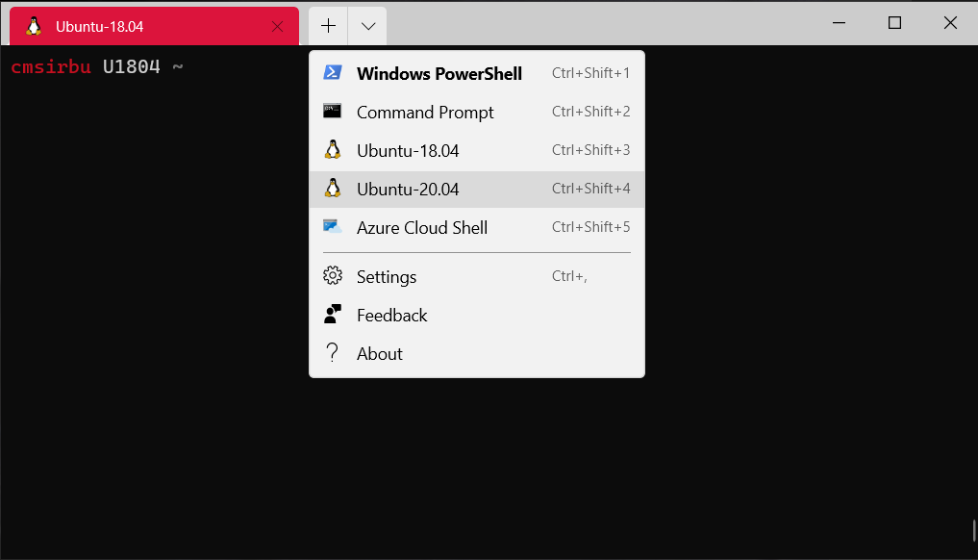Screen dimensions: 978x560
Task: Start Azure Cloud Shell
Action: pos(477,227)
